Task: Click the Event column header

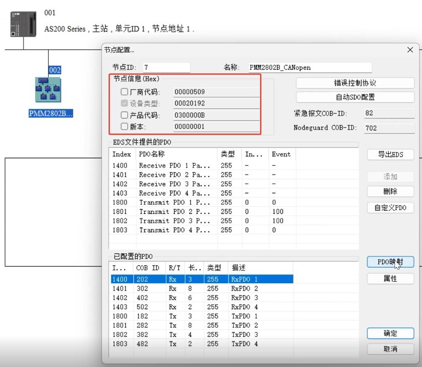Action: pyautogui.click(x=282, y=155)
